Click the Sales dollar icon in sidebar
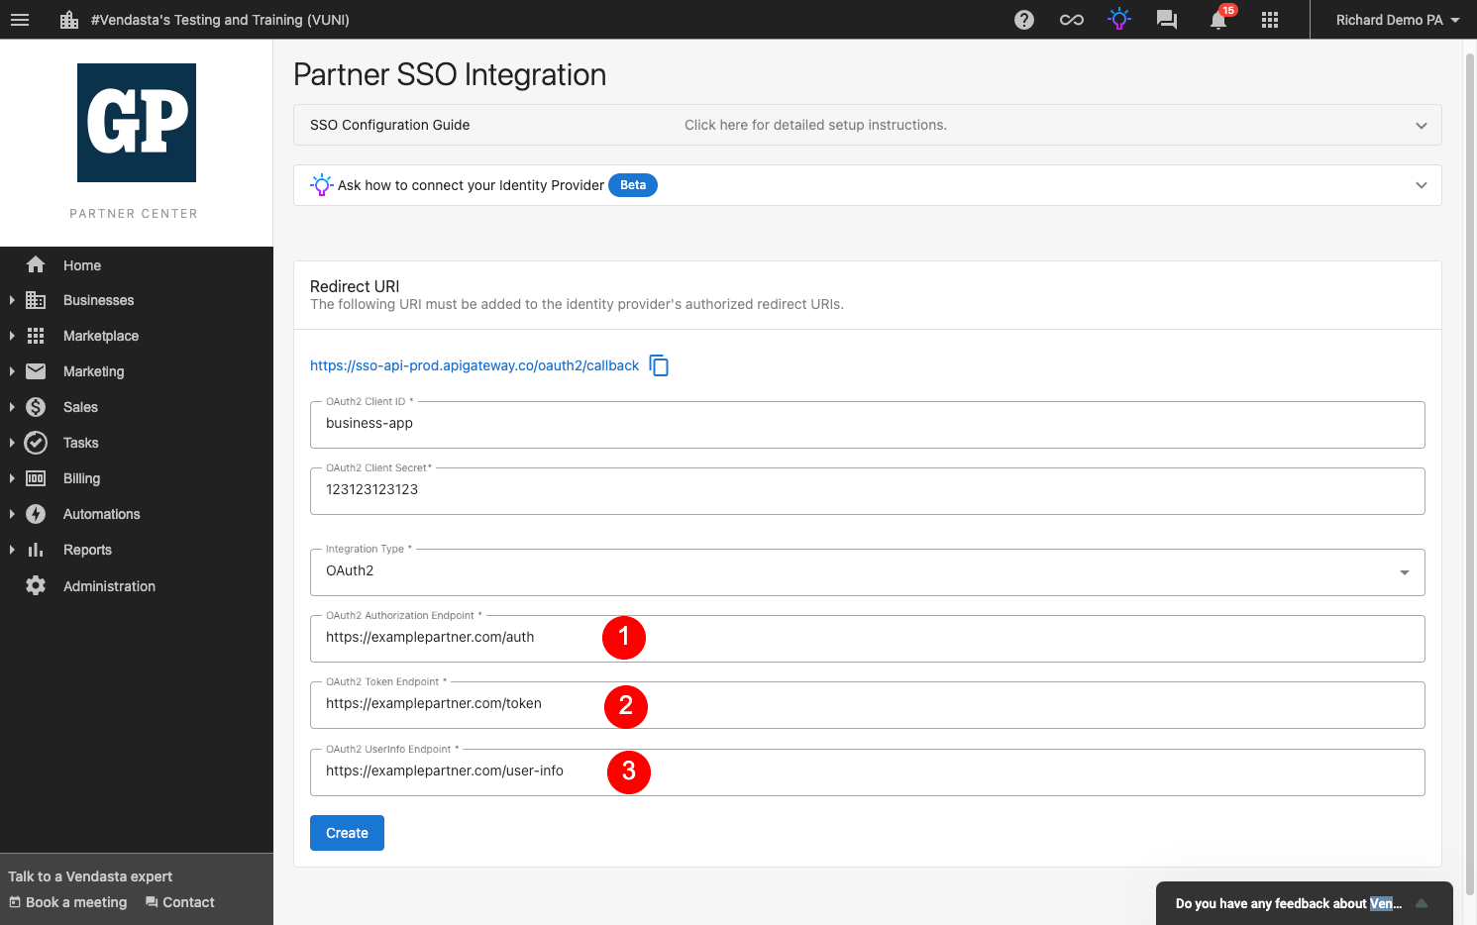1477x925 pixels. (36, 407)
